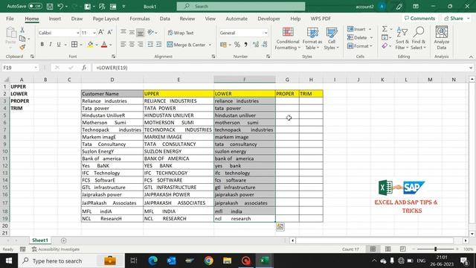Save the workbook with the disk icon
The image size is (476, 268).
point(50,7)
